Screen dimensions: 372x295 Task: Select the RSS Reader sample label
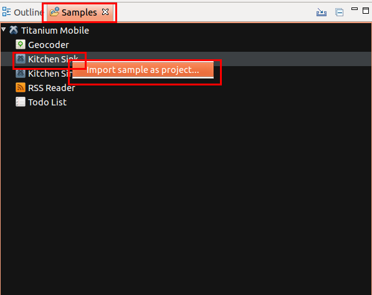click(x=52, y=88)
